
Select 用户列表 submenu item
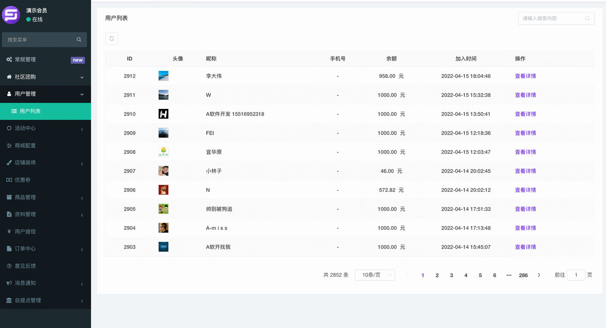click(30, 111)
